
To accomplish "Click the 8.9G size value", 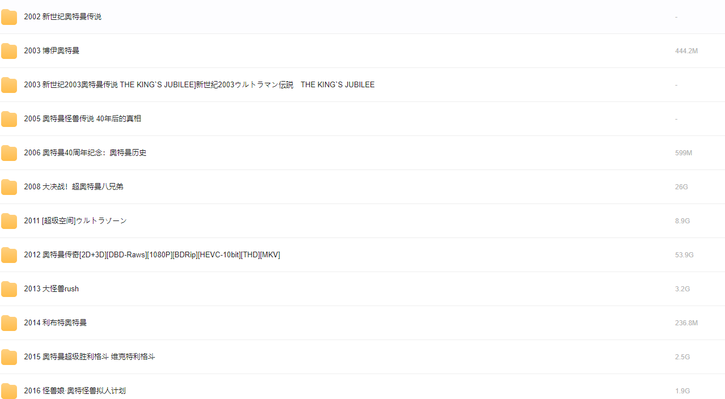I will [683, 221].
